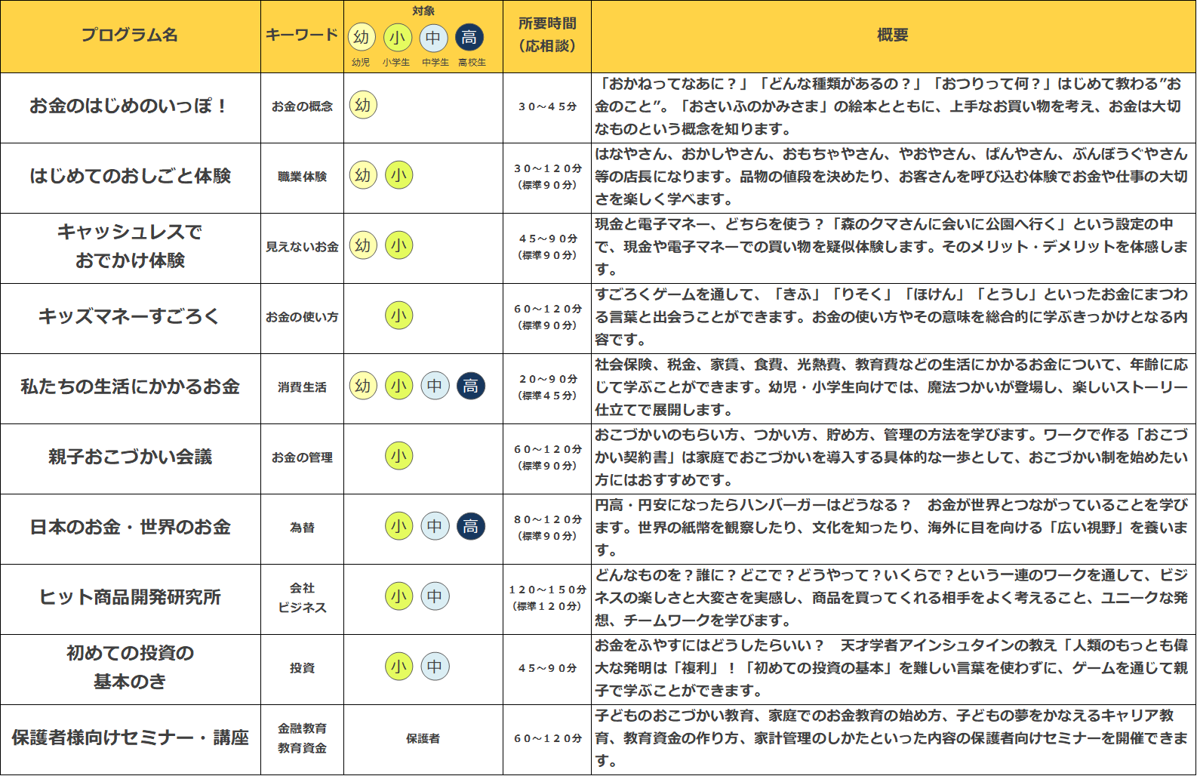Select program name はじめてのおしごと体験
Screen dimensions: 1197x776
click(130, 177)
